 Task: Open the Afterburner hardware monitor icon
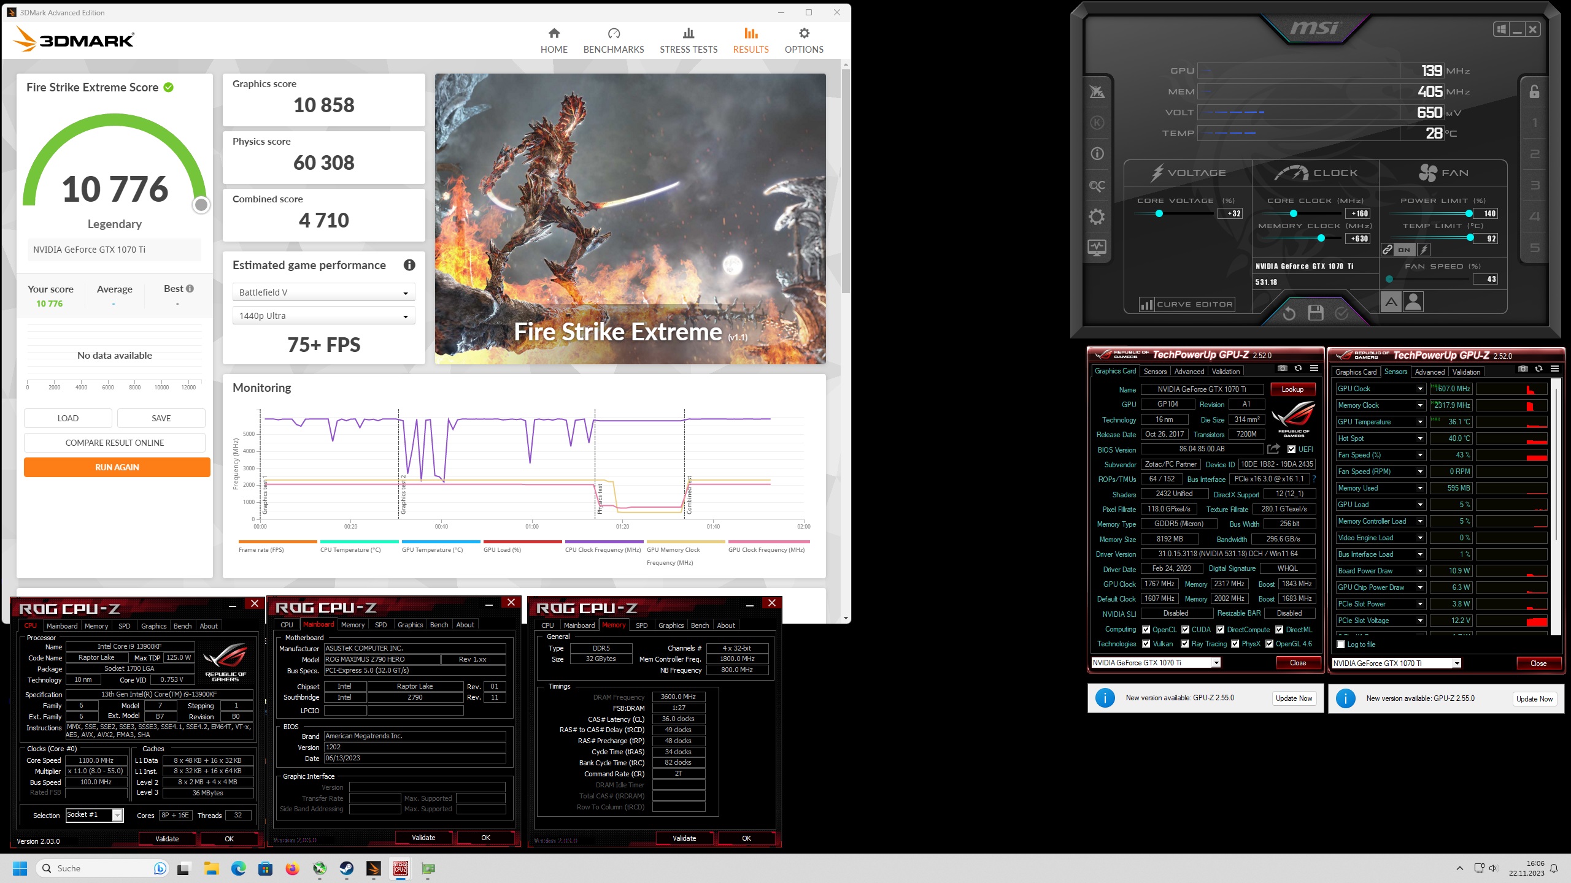point(1097,248)
